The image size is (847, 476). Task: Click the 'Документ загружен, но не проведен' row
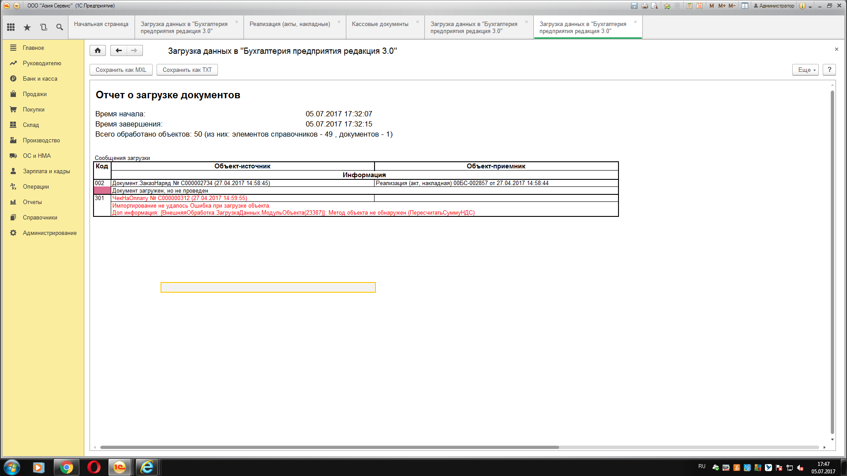tap(364, 190)
